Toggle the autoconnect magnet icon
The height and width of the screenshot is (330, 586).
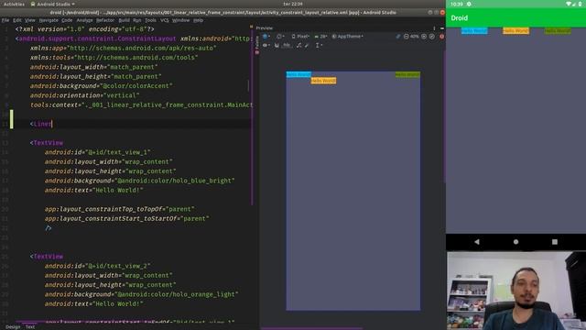tap(277, 45)
